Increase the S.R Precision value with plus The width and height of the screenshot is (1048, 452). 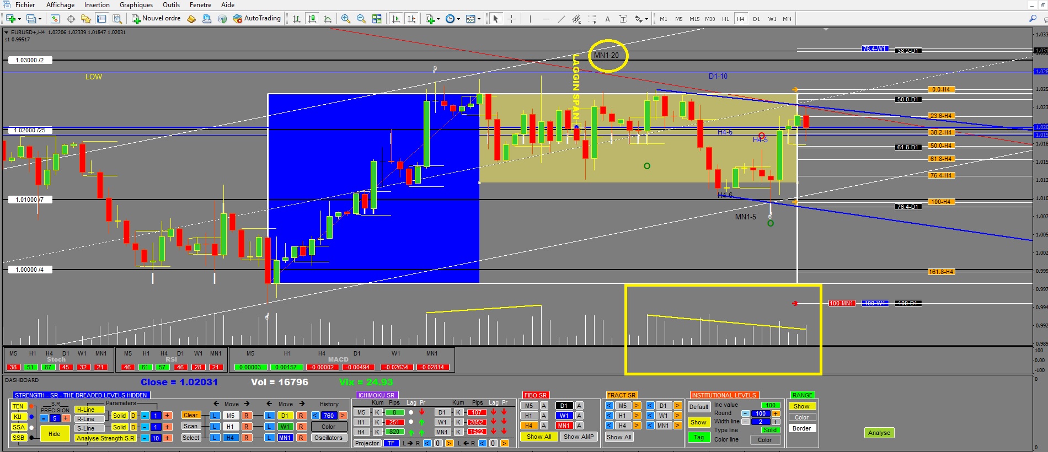click(x=66, y=418)
